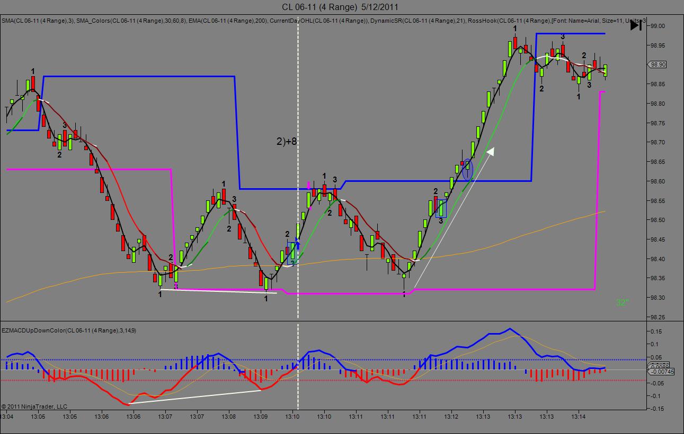
Task: Click the 98.30 price axis label
Action: (x=658, y=298)
